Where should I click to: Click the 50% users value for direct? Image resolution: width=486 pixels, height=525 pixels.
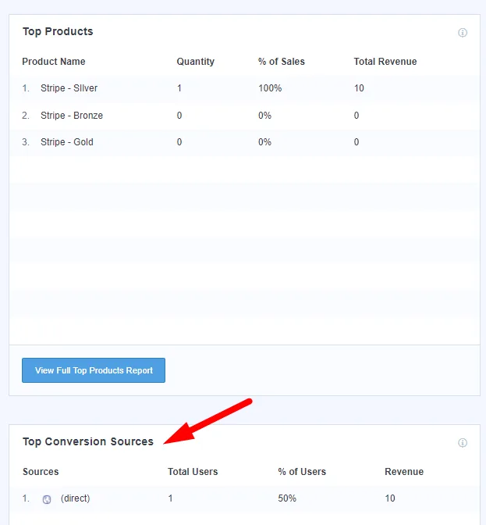(288, 498)
